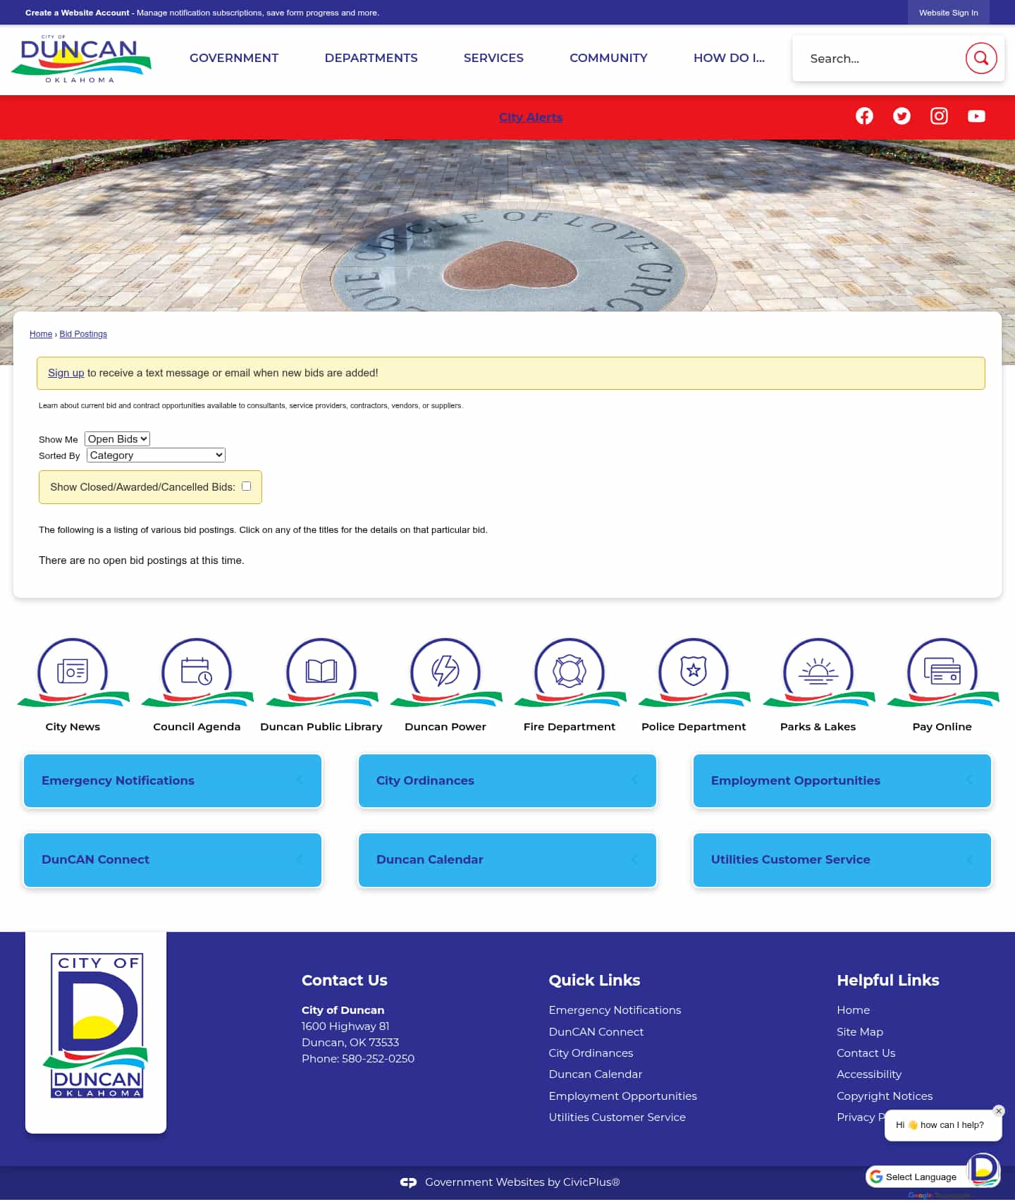Click the Sign up notification link

pyautogui.click(x=66, y=373)
